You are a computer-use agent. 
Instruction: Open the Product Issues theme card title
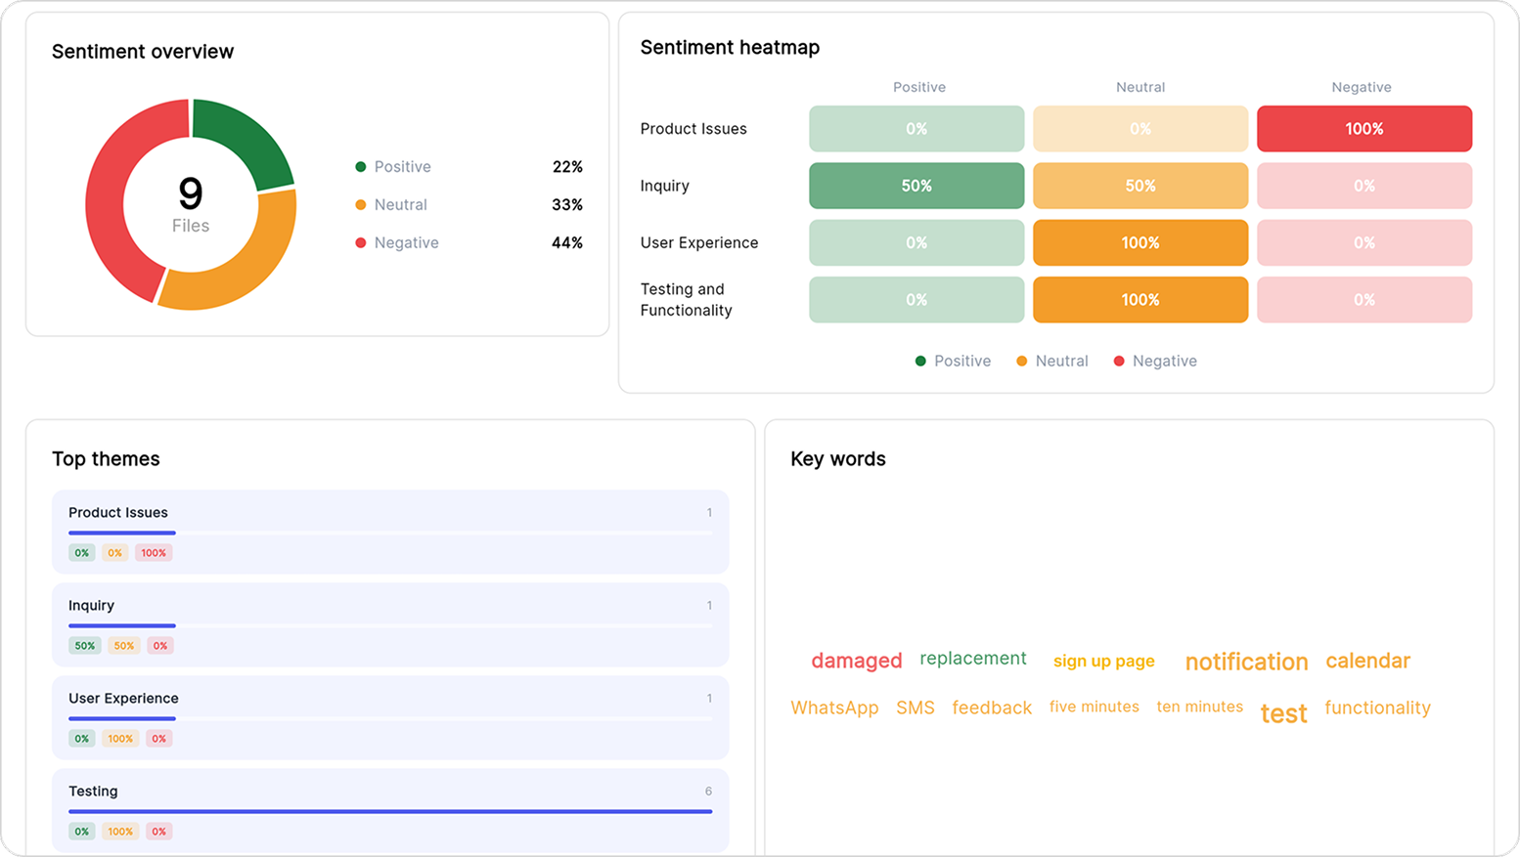pyautogui.click(x=118, y=513)
